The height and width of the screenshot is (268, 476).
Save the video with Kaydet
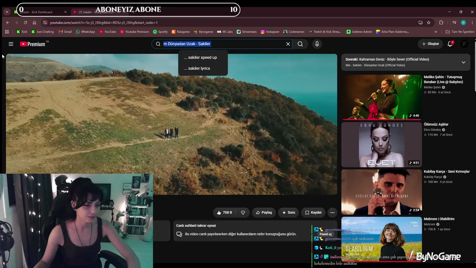tap(313, 213)
